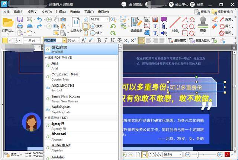
Task: Select the rectangle shape tool
Action: 184,33
